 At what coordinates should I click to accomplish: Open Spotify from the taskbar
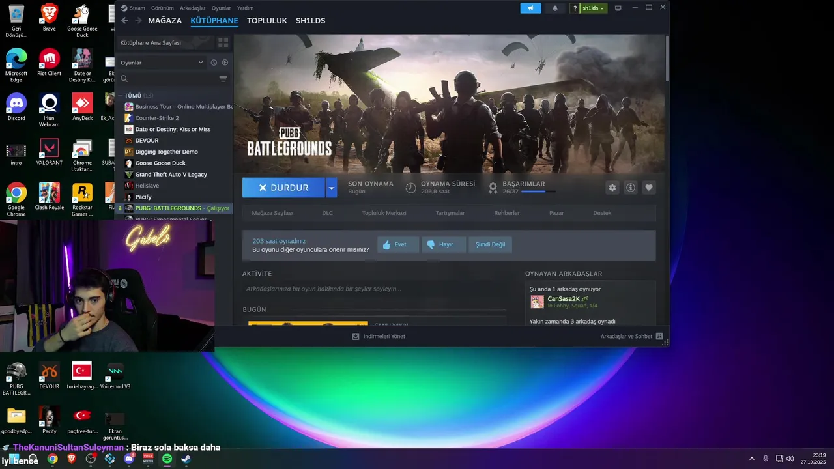point(167,459)
